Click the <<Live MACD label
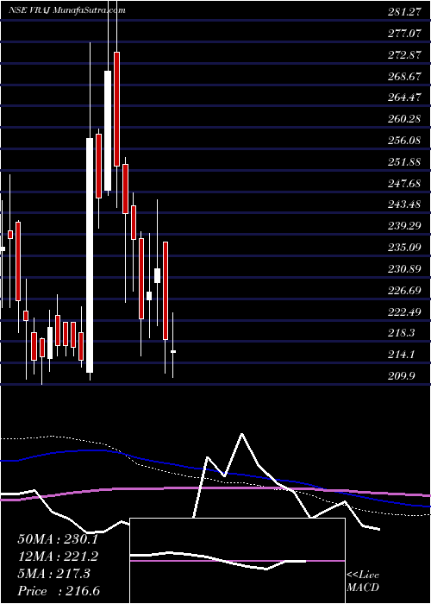This screenshot has height=604, width=431. pyautogui.click(x=363, y=582)
